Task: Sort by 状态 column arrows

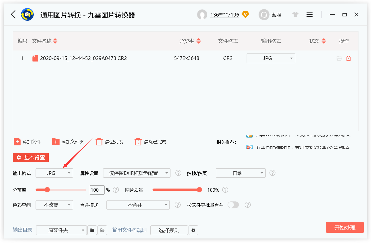Action: (x=324, y=41)
